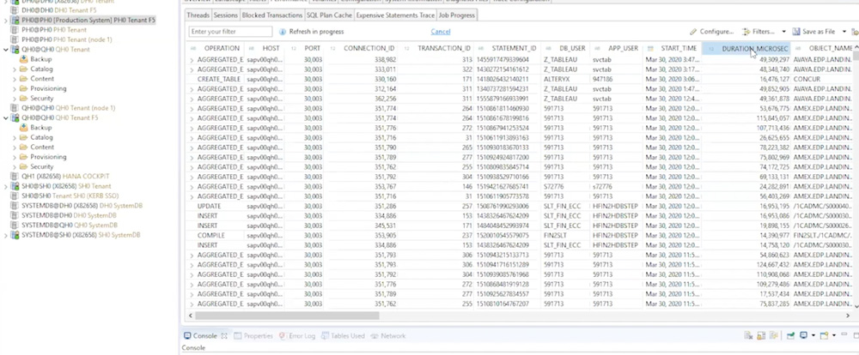Click the QH1 HANA COCKPIT system icon
859x355 pixels.
click(x=15, y=176)
